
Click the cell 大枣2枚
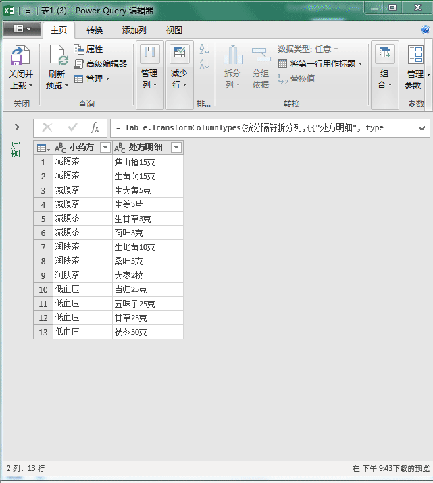pos(148,275)
